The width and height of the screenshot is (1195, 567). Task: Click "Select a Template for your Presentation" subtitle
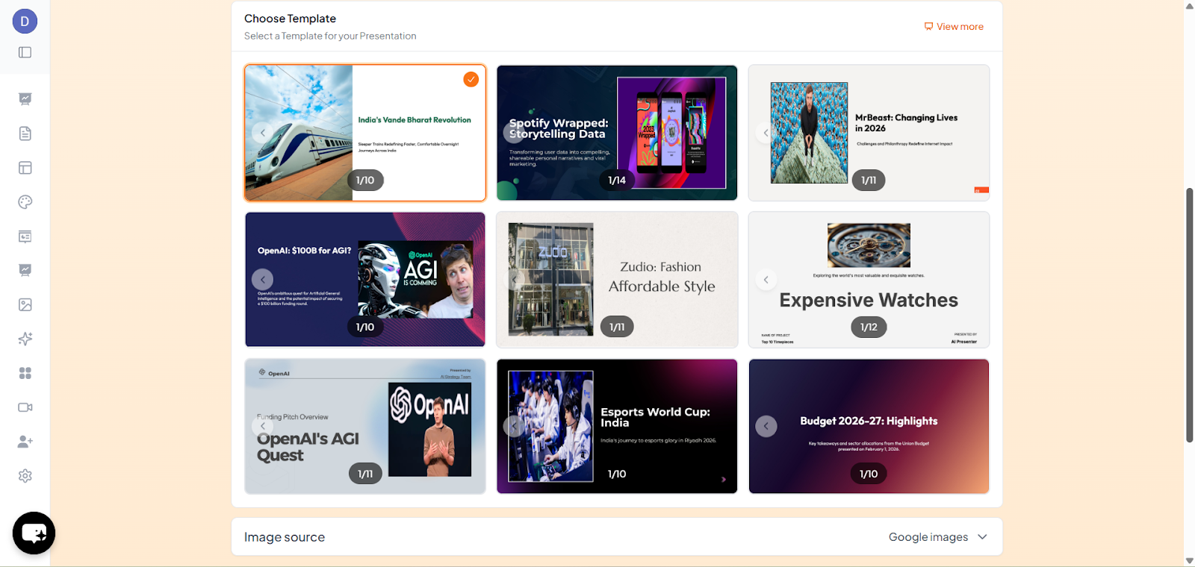point(330,36)
